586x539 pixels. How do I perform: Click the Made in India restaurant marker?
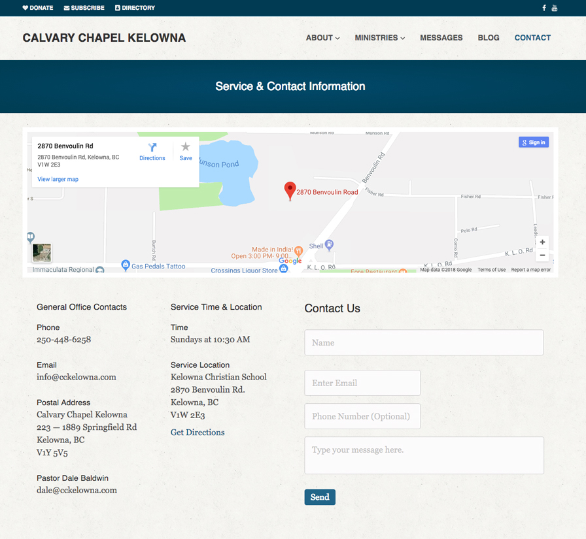(298, 251)
